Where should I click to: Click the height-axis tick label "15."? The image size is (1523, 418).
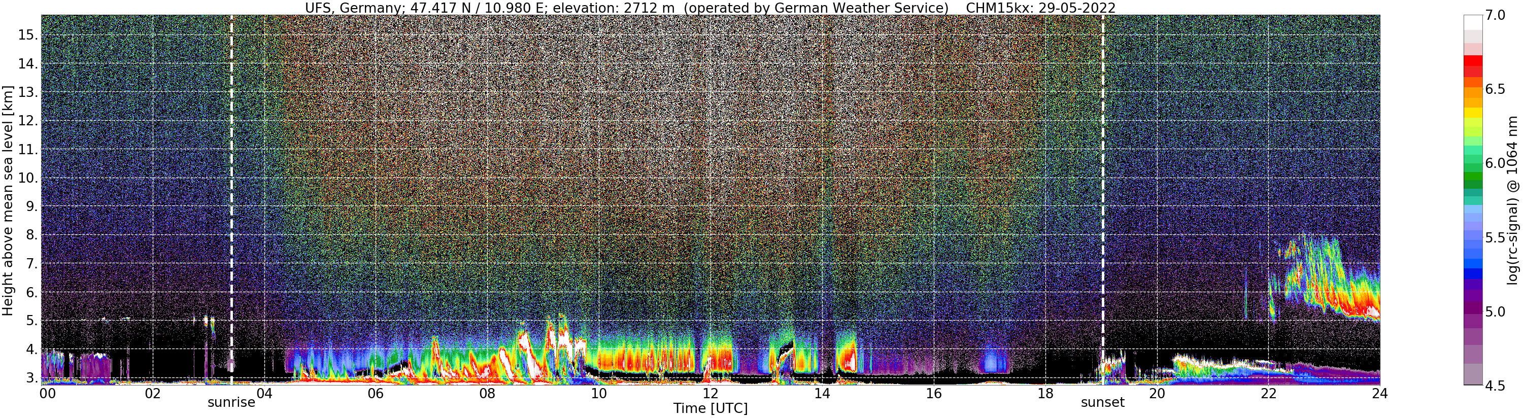(28, 35)
